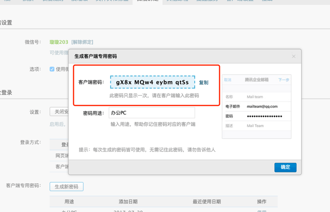330x212 pixels.
Task: Close the 生成客户端专用密码 dialog with X
Action: (293, 57)
